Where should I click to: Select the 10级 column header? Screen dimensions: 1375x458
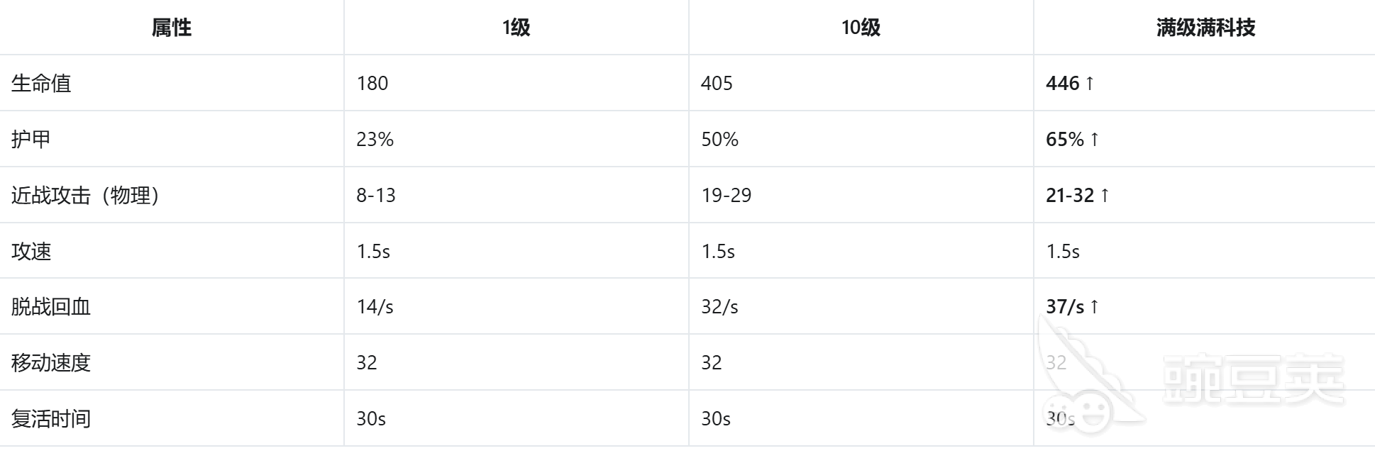click(861, 28)
